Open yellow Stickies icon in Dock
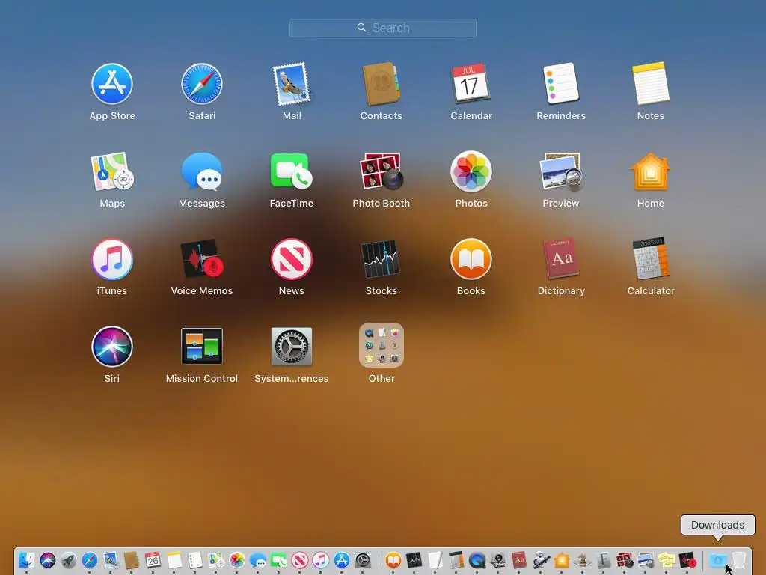766x575 pixels. coord(667,560)
